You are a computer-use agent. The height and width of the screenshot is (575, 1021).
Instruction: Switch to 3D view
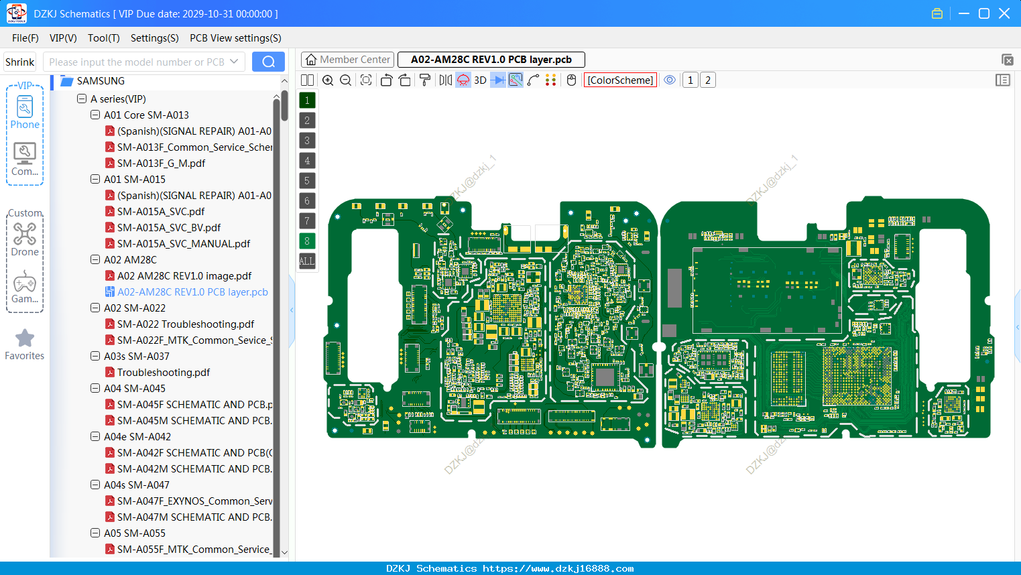(x=480, y=80)
